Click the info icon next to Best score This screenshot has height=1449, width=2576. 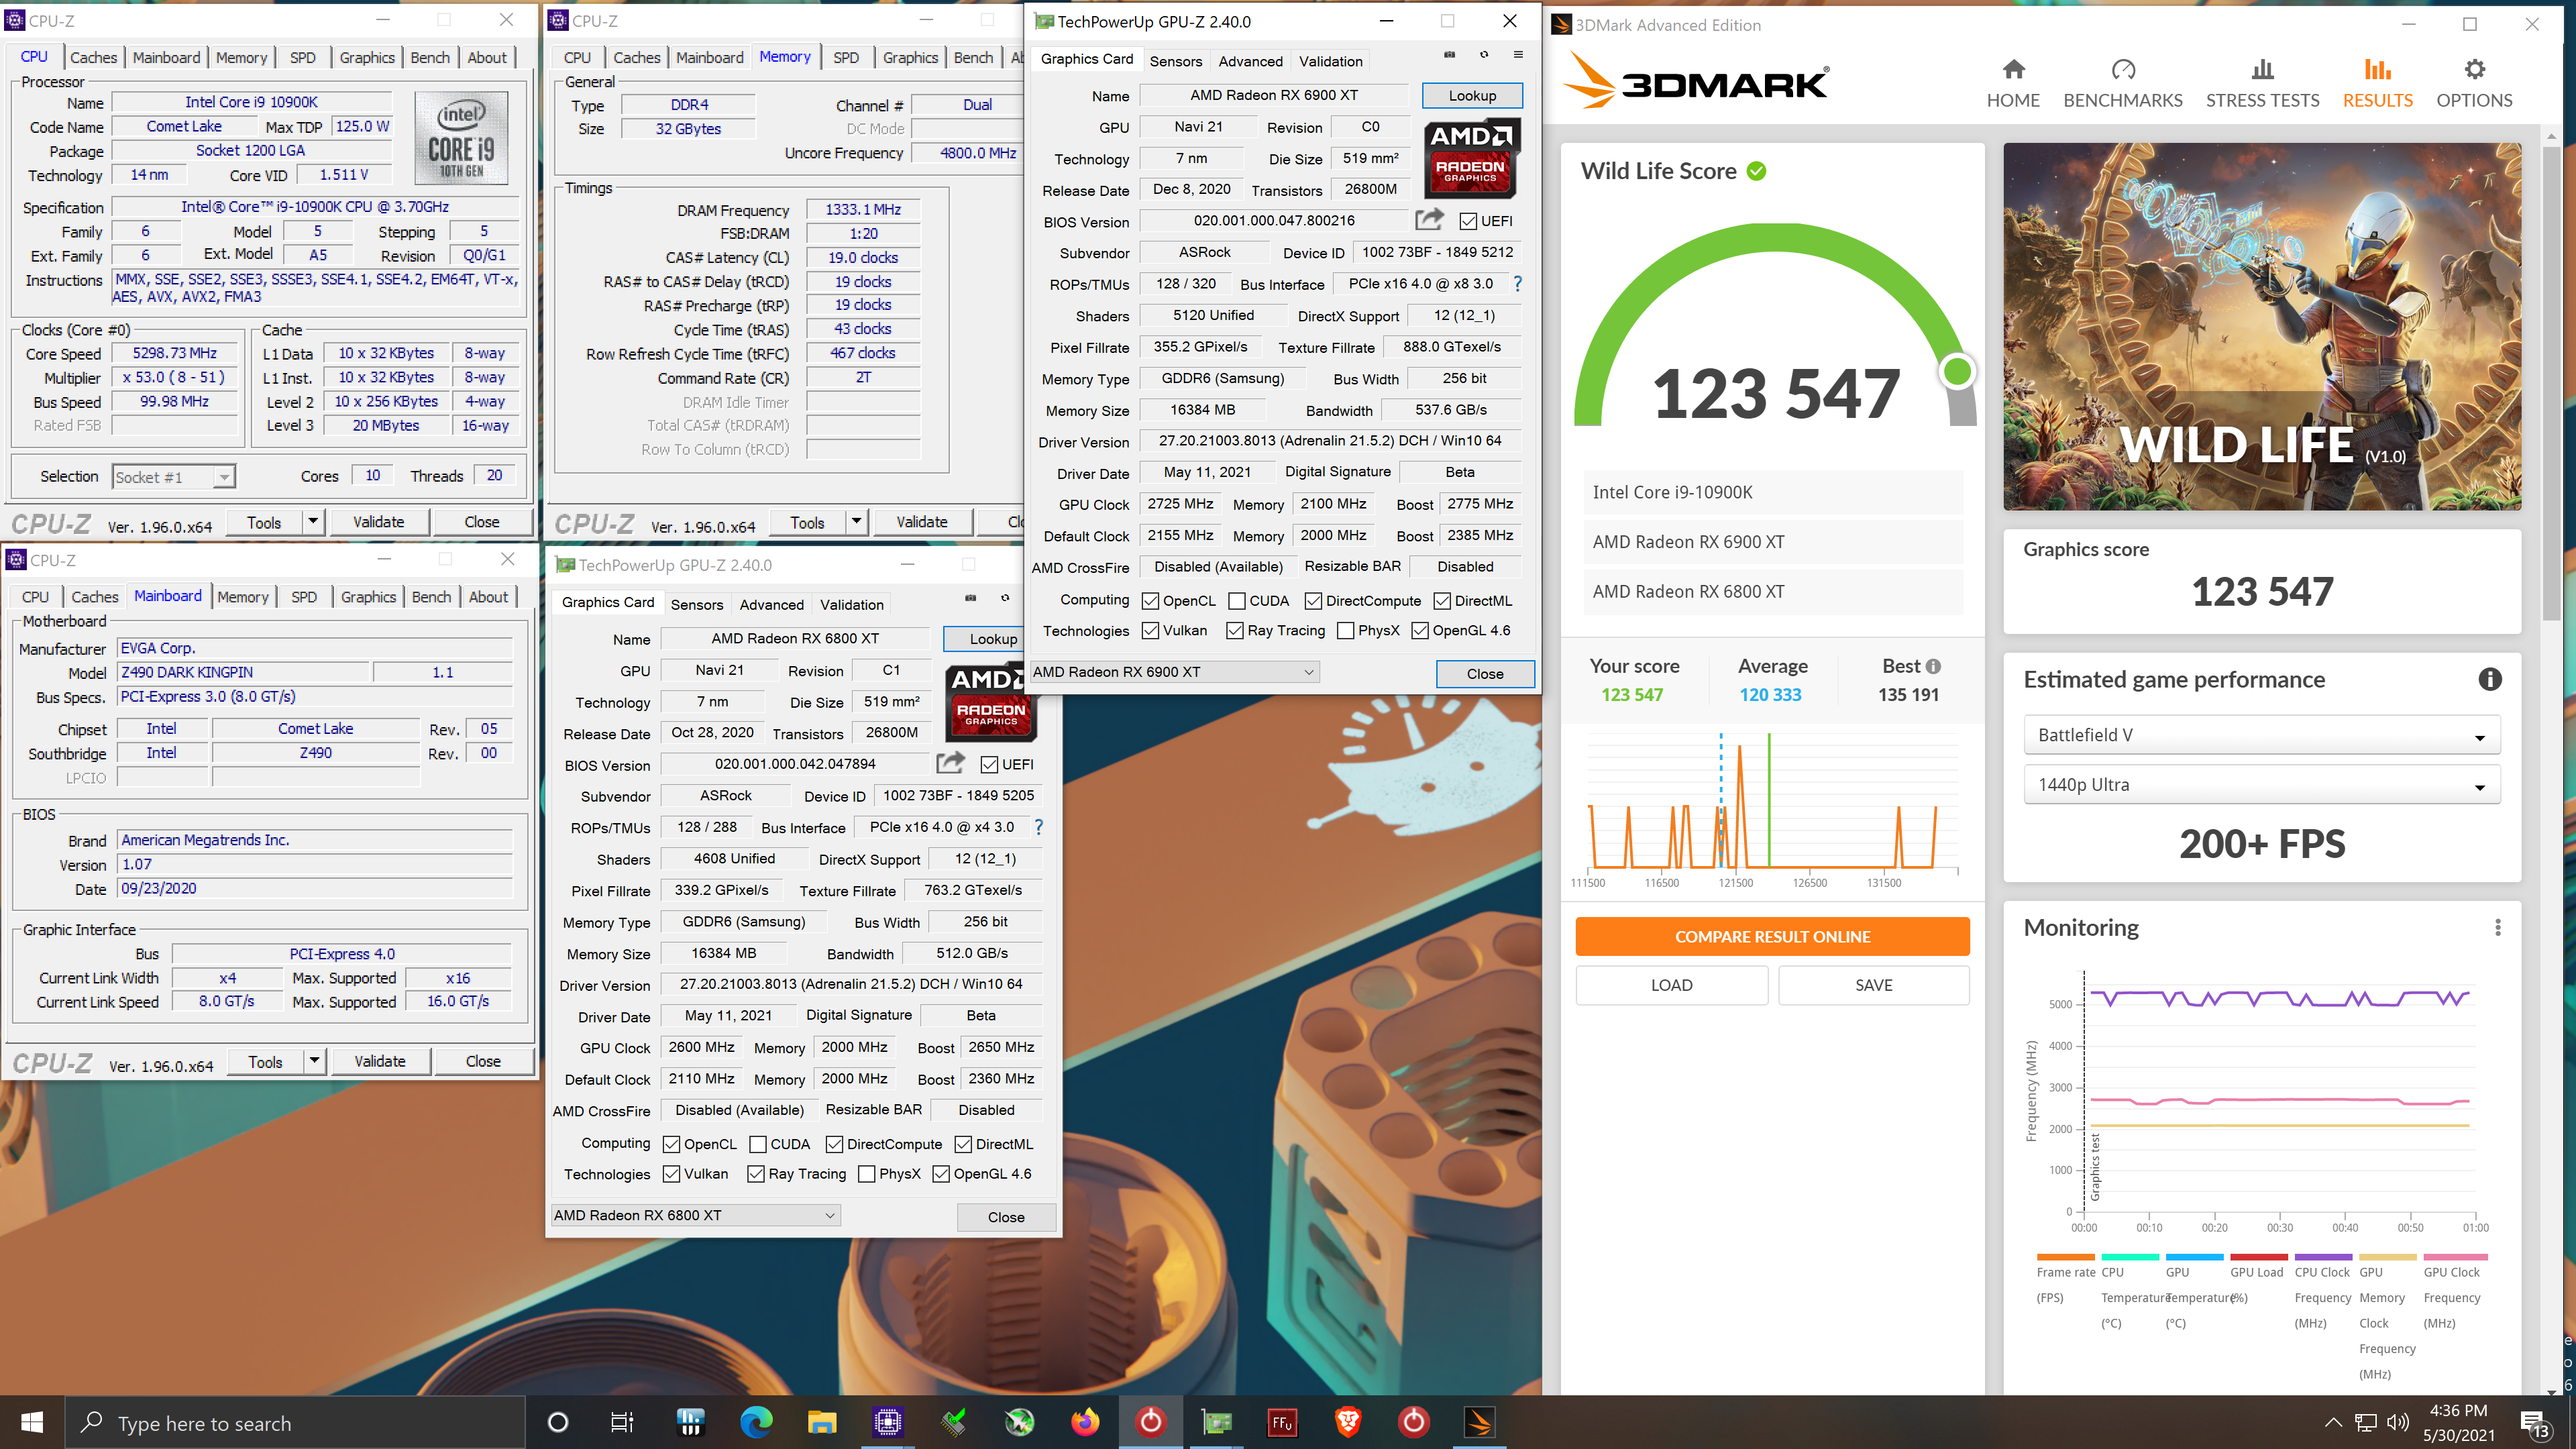pyautogui.click(x=1933, y=666)
